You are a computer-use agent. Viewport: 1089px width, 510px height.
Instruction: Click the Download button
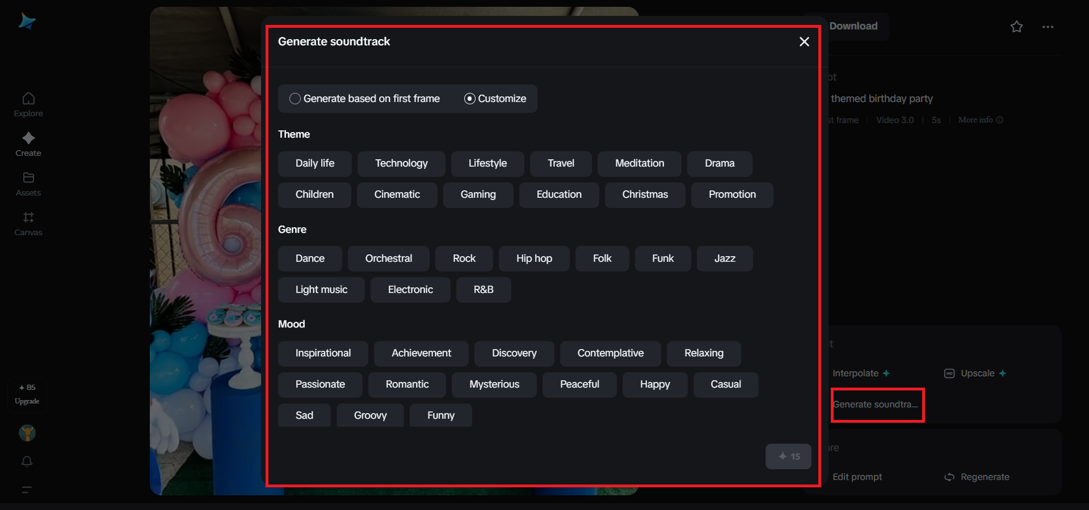[853, 26]
